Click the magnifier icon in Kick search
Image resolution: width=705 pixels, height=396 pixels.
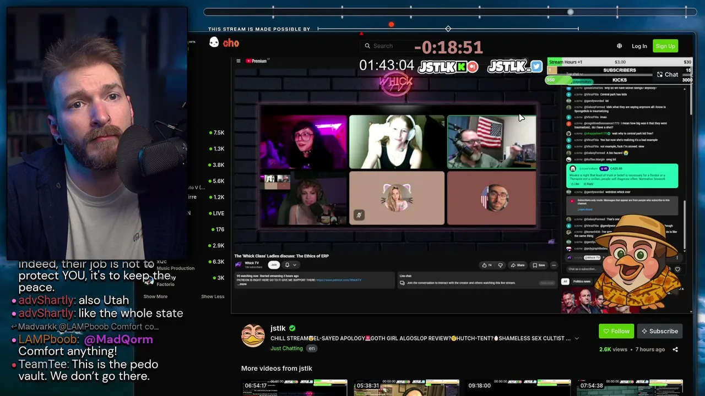click(x=367, y=46)
